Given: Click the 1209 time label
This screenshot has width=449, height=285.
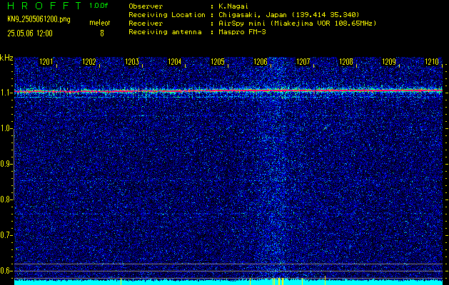Looking at the screenshot, I should click(x=389, y=61).
